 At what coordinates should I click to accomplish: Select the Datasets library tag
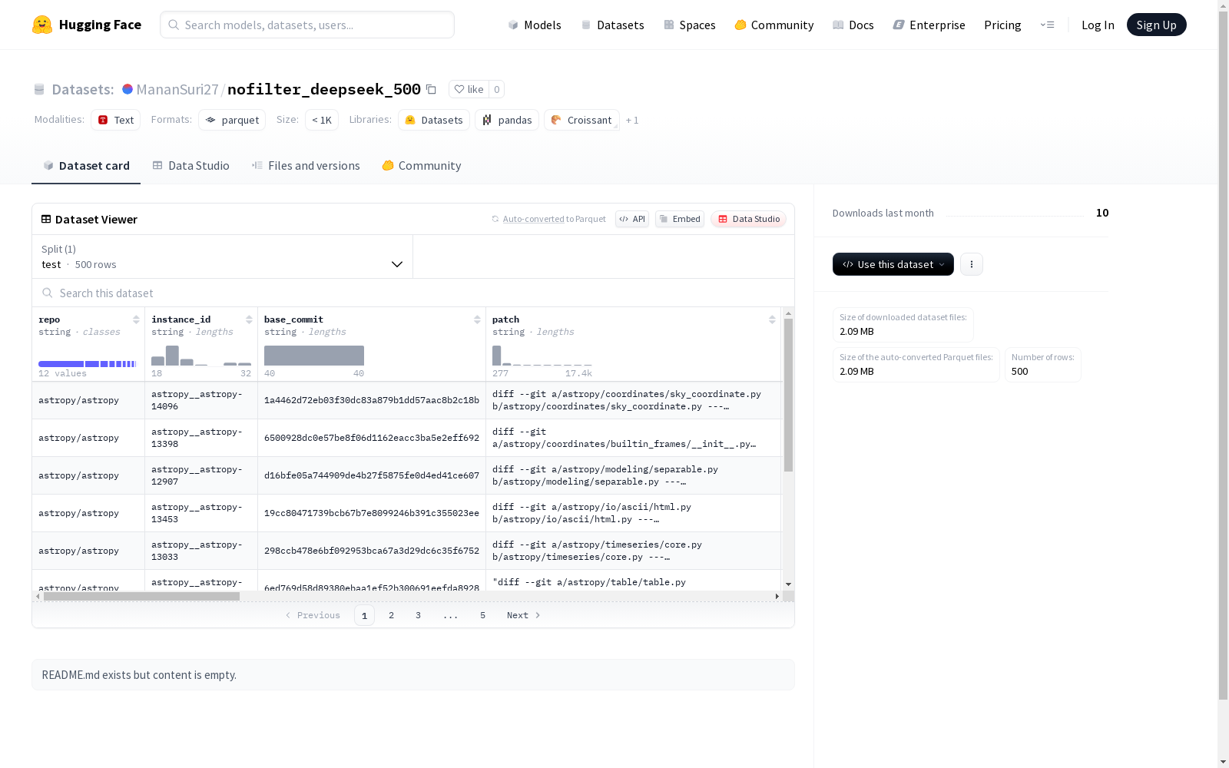tap(434, 120)
